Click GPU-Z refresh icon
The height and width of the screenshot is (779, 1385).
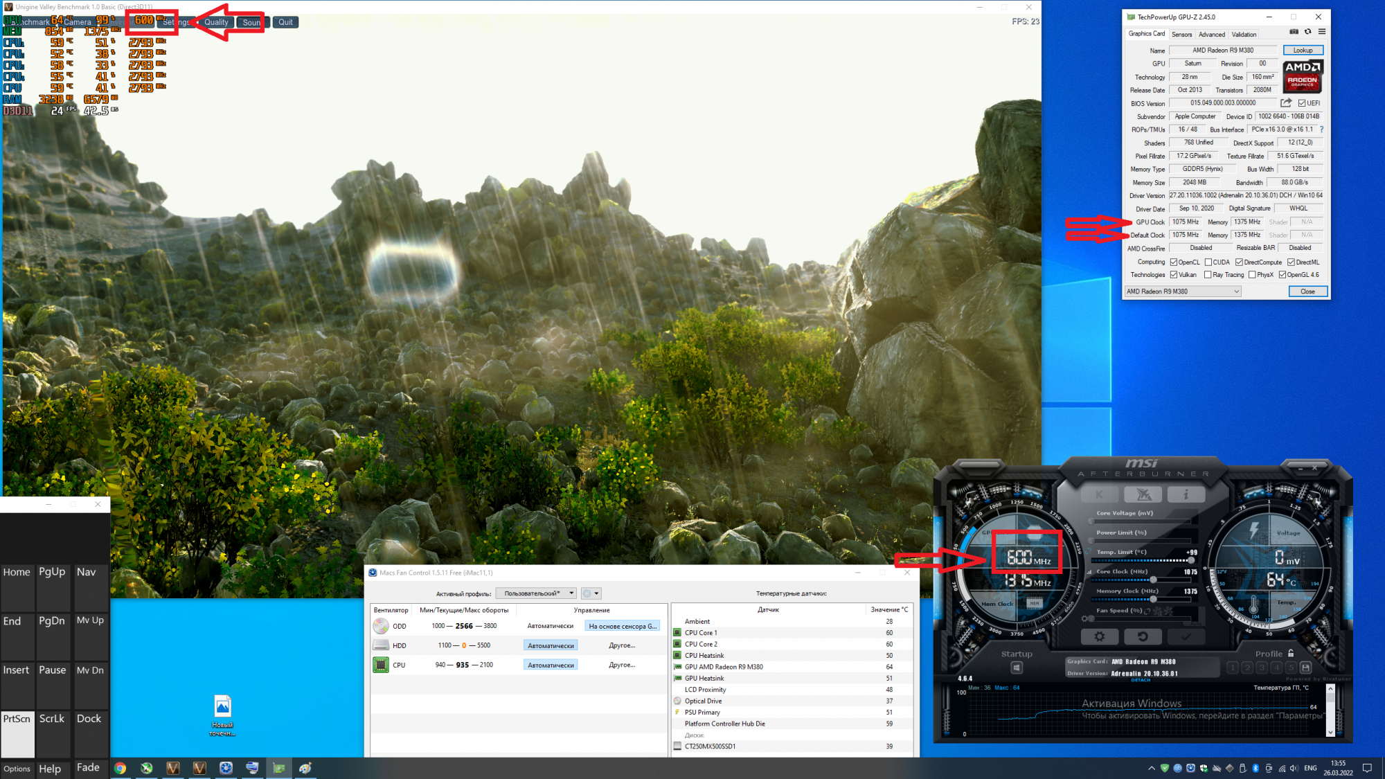point(1307,32)
